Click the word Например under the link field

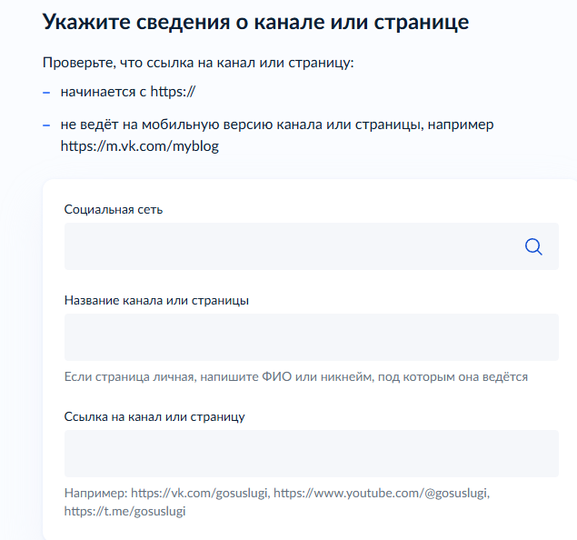pyautogui.click(x=95, y=493)
